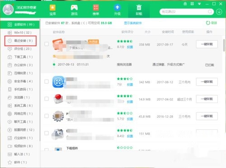Image resolution: width=226 pixels, height=168 pixels.
Task: Tick the checkbox for the 342 MB software
Action: (x=47, y=82)
